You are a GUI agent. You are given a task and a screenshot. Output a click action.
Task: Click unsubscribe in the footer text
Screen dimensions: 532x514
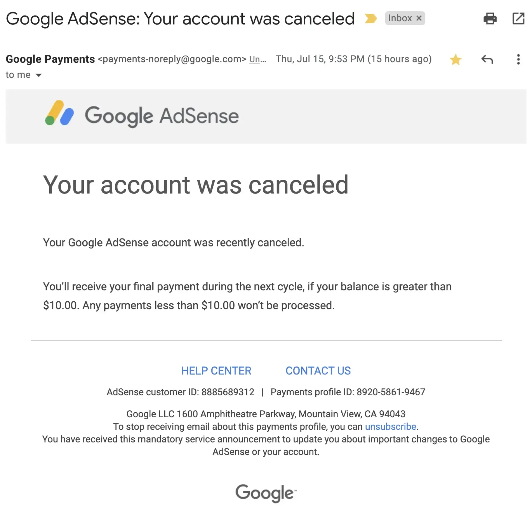pos(390,427)
